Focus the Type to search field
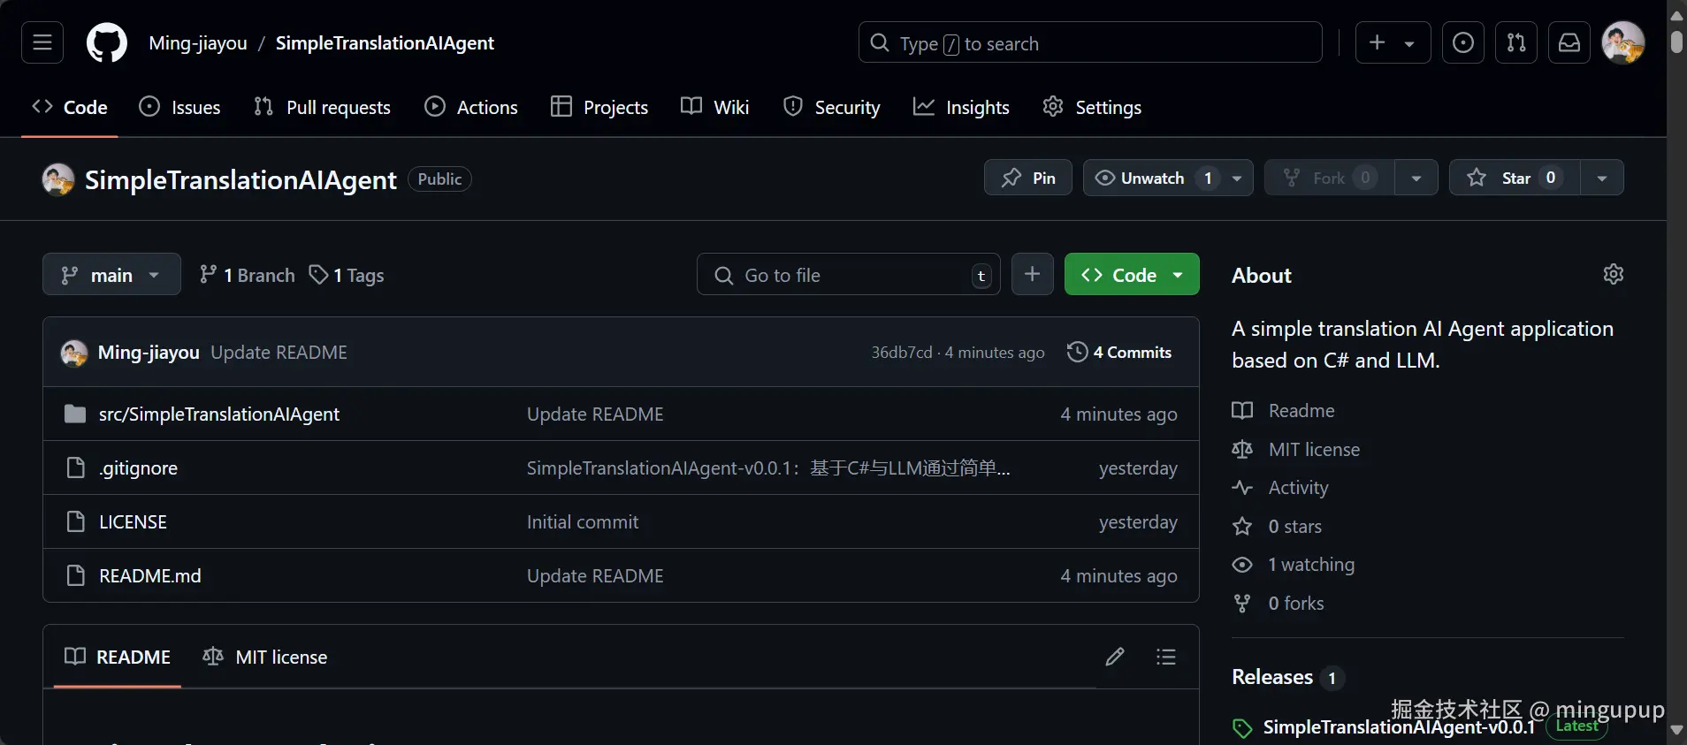Viewport: 1687px width, 745px height. [x=1090, y=42]
